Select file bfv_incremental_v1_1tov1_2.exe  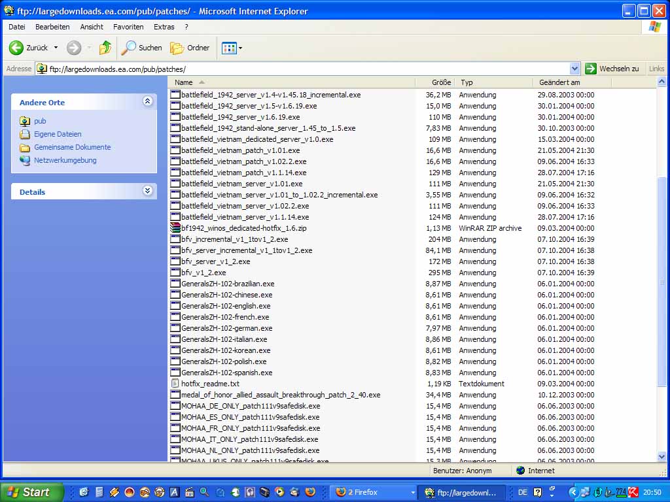click(x=235, y=239)
